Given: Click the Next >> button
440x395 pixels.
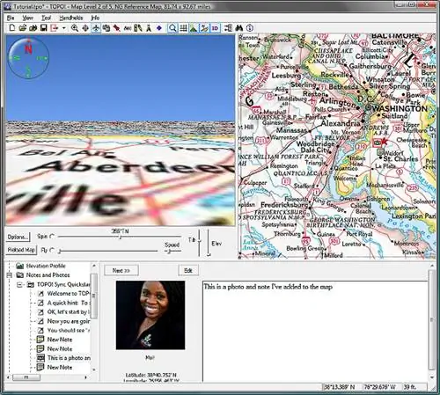Looking at the screenshot, I should [x=121, y=270].
